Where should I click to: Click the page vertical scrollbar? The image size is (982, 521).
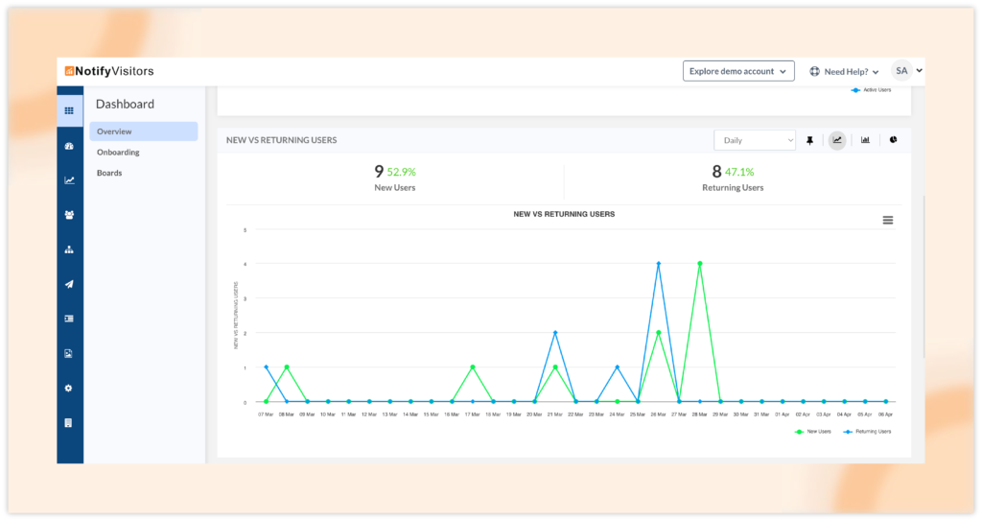pos(924,276)
